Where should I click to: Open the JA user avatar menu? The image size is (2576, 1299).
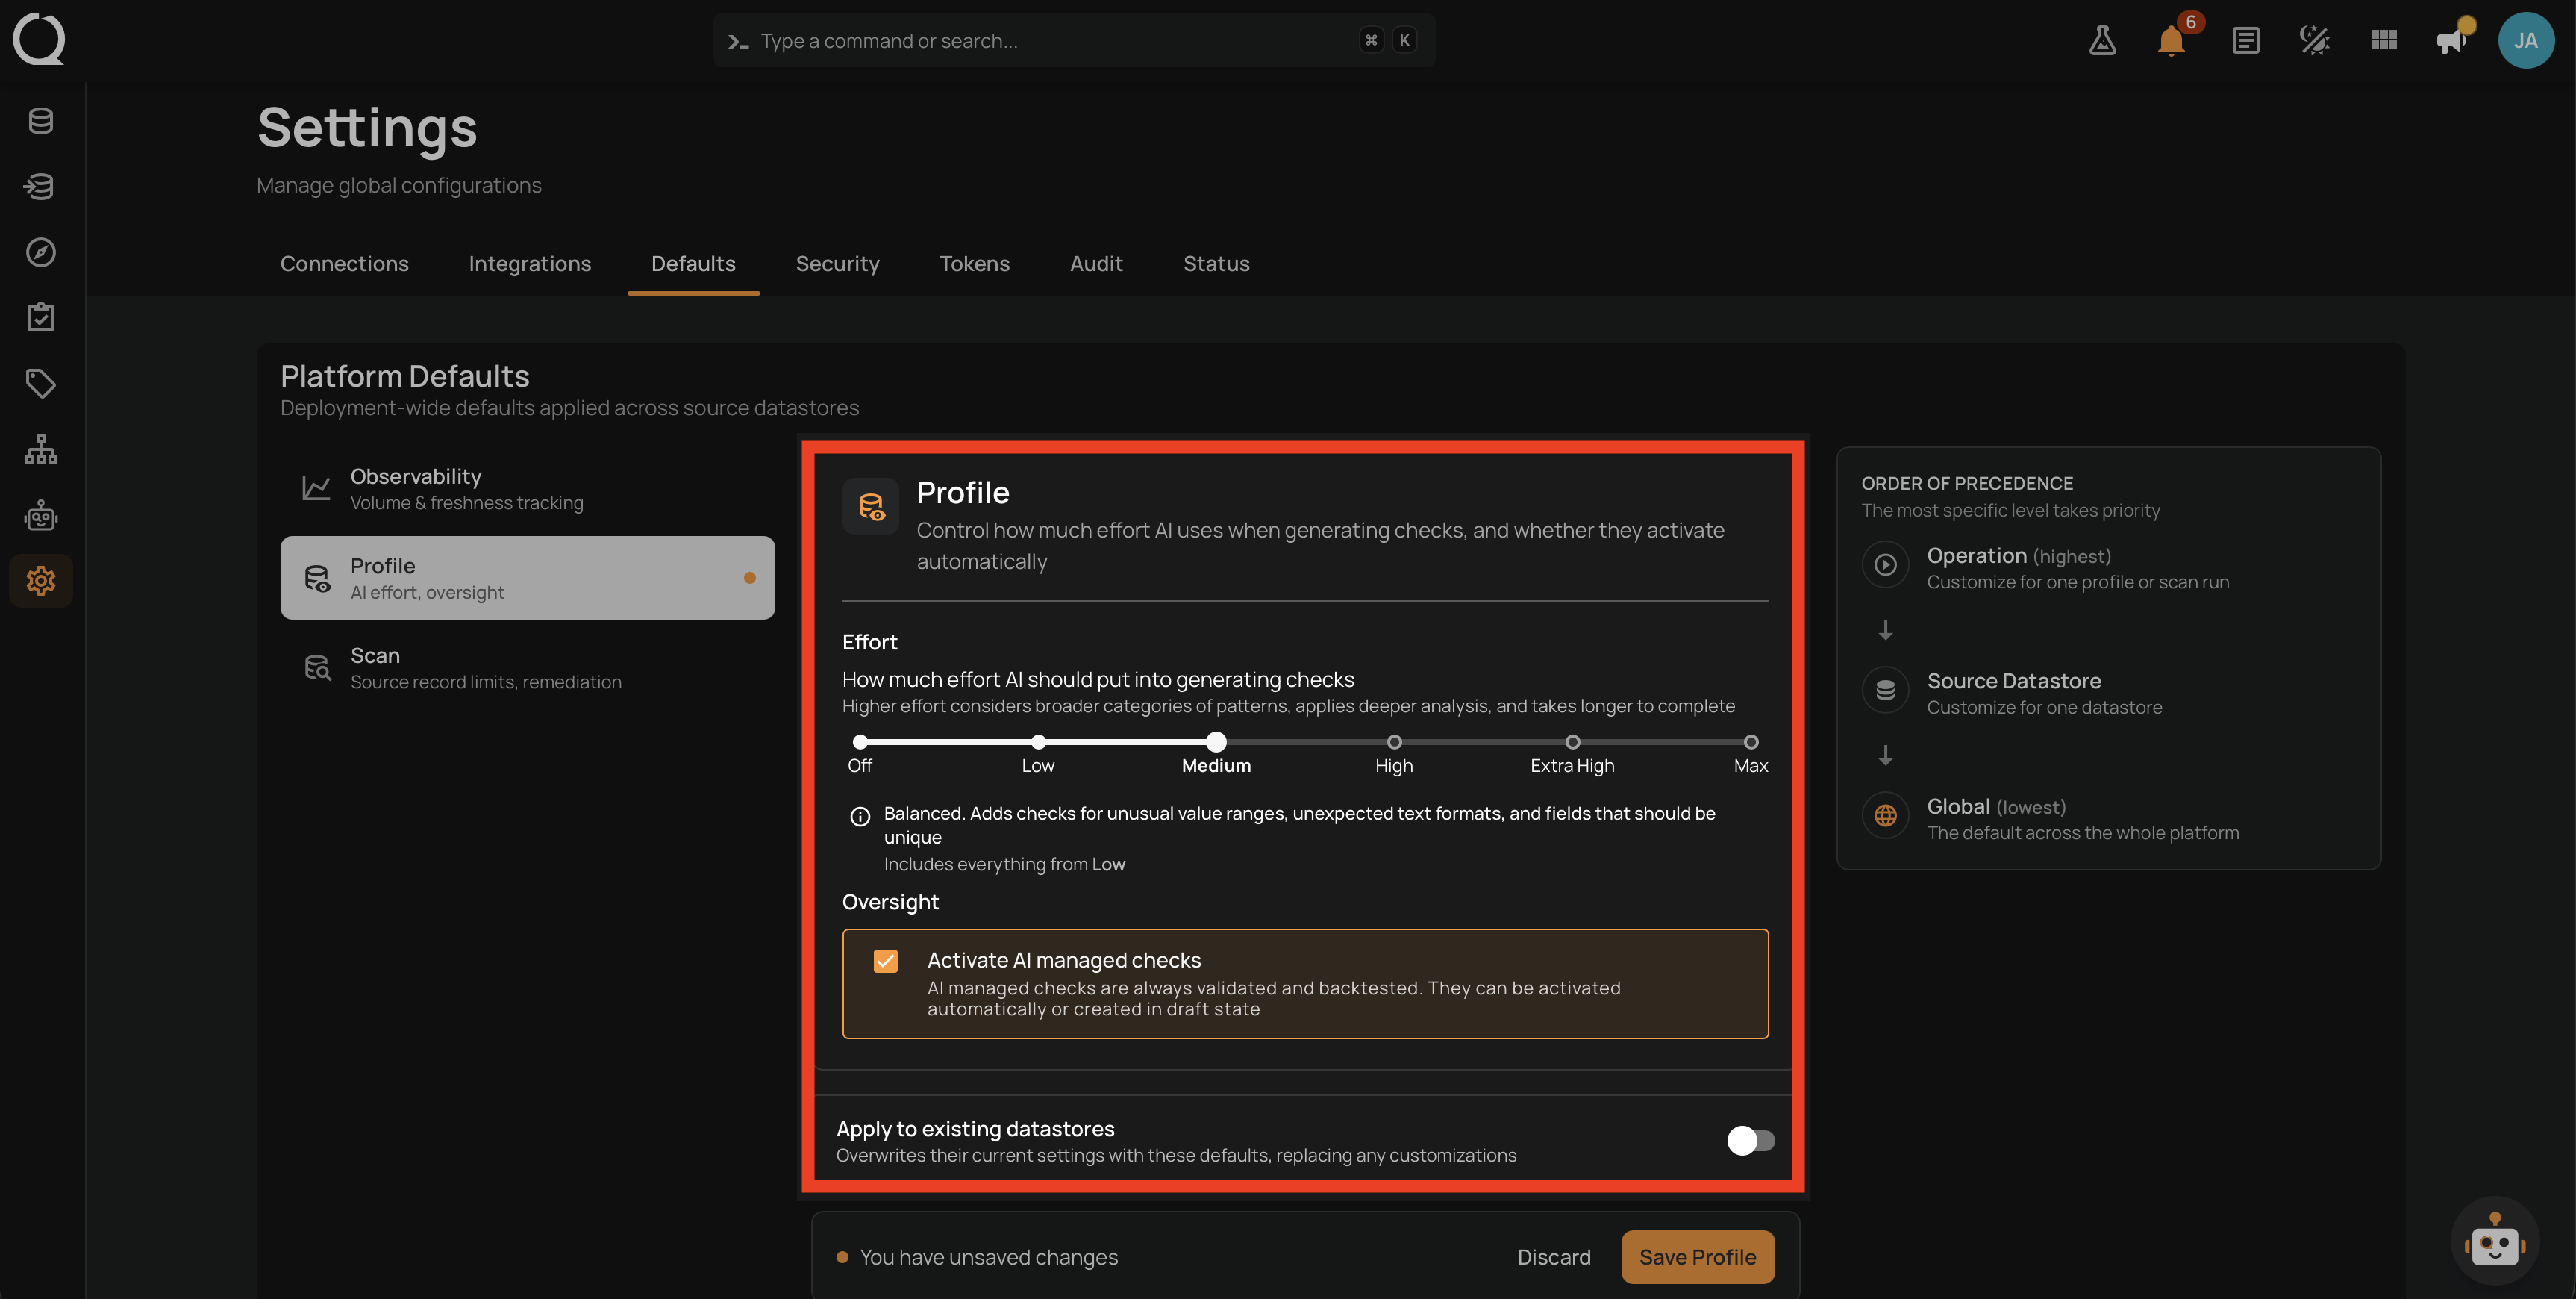[2526, 40]
